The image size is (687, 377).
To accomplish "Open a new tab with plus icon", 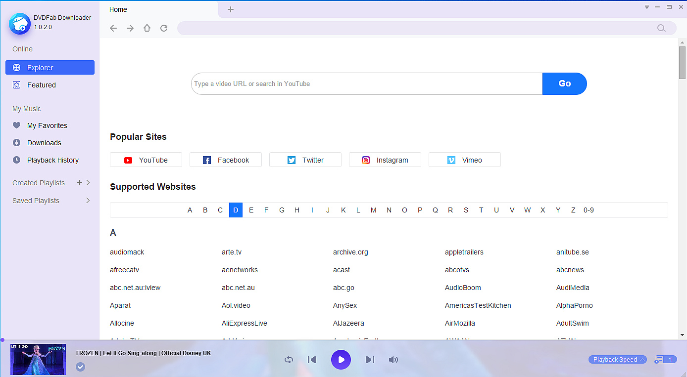I will click(231, 9).
